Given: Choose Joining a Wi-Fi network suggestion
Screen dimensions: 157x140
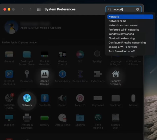Looking at the screenshot, I should click(130, 47).
